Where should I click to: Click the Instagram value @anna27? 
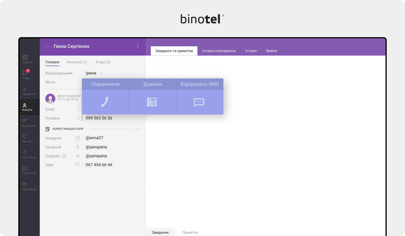pyautogui.click(x=94, y=138)
